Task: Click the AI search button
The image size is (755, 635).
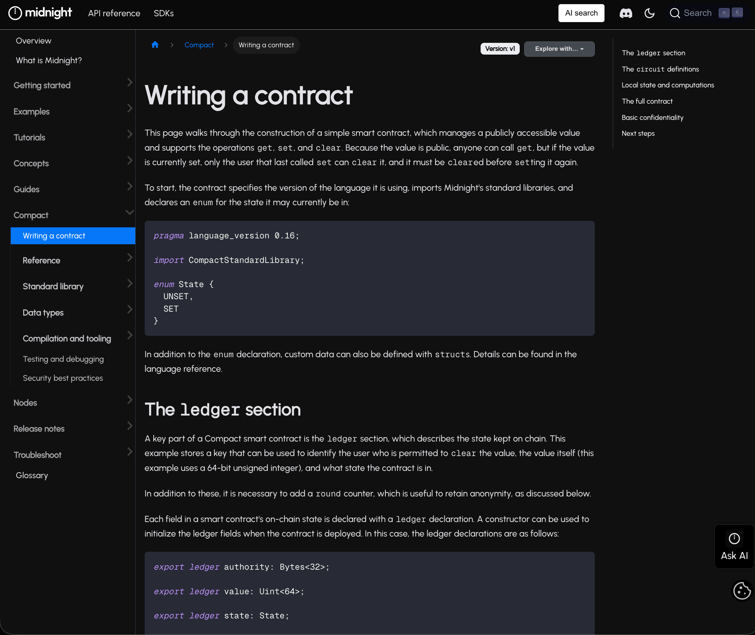Action: pos(581,13)
